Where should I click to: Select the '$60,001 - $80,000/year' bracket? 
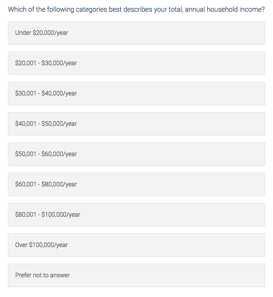[x=136, y=184]
